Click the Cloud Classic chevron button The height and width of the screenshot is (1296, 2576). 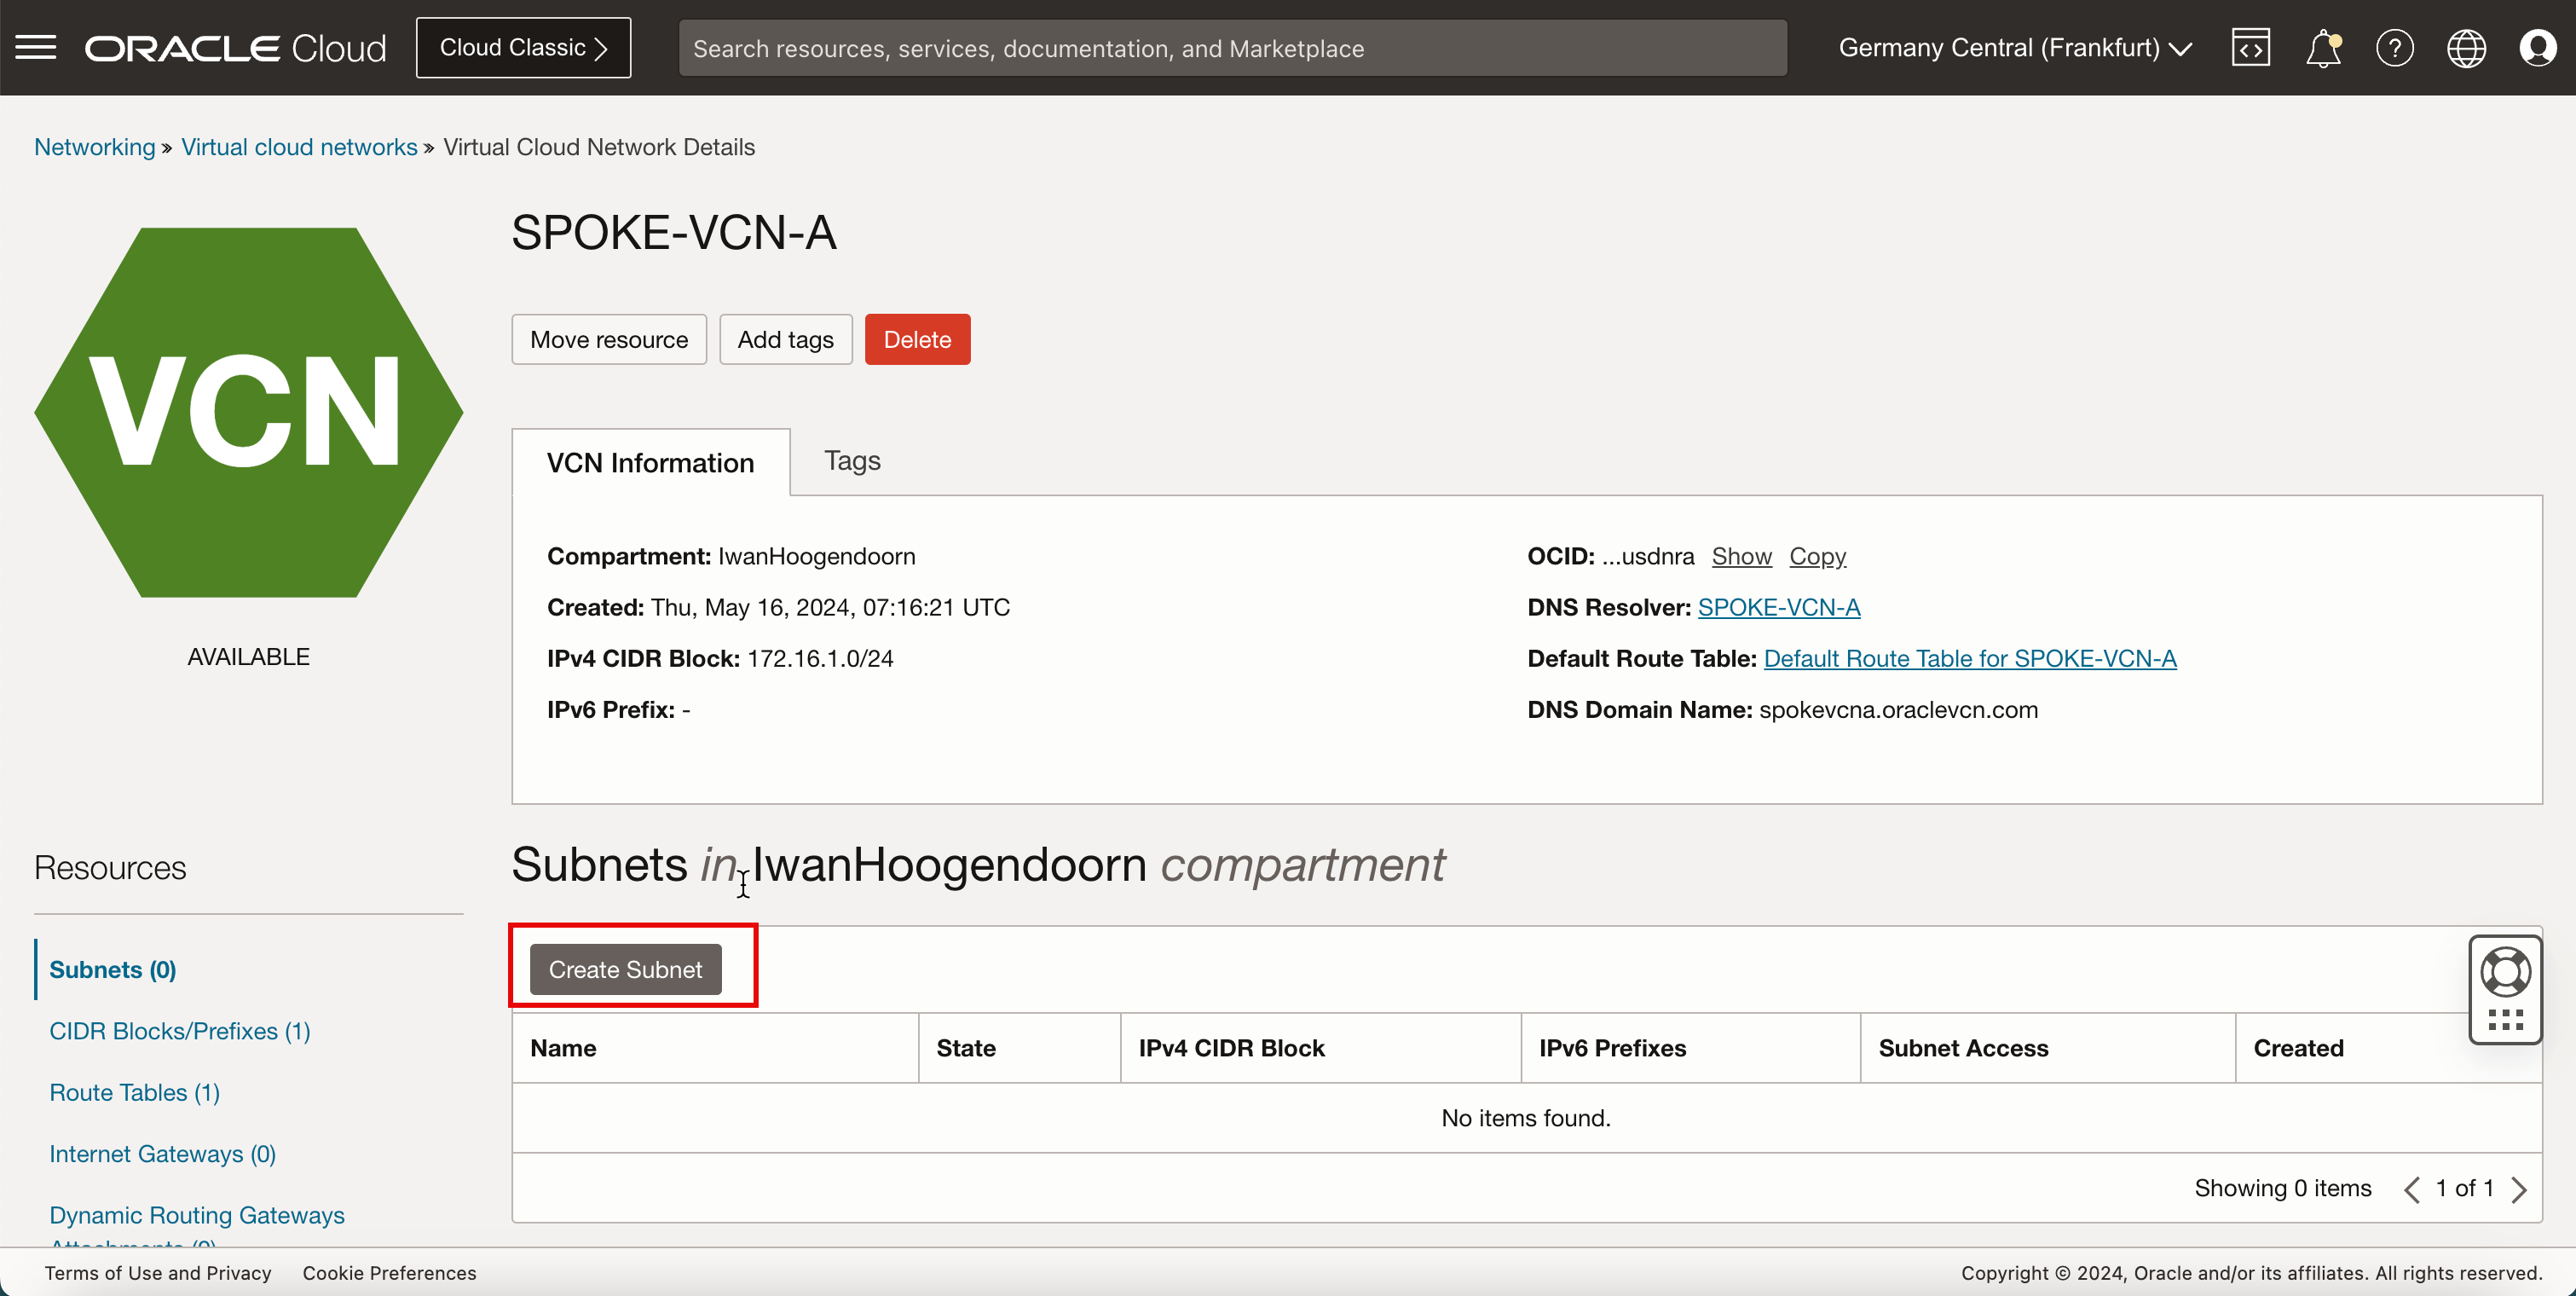tap(523, 47)
